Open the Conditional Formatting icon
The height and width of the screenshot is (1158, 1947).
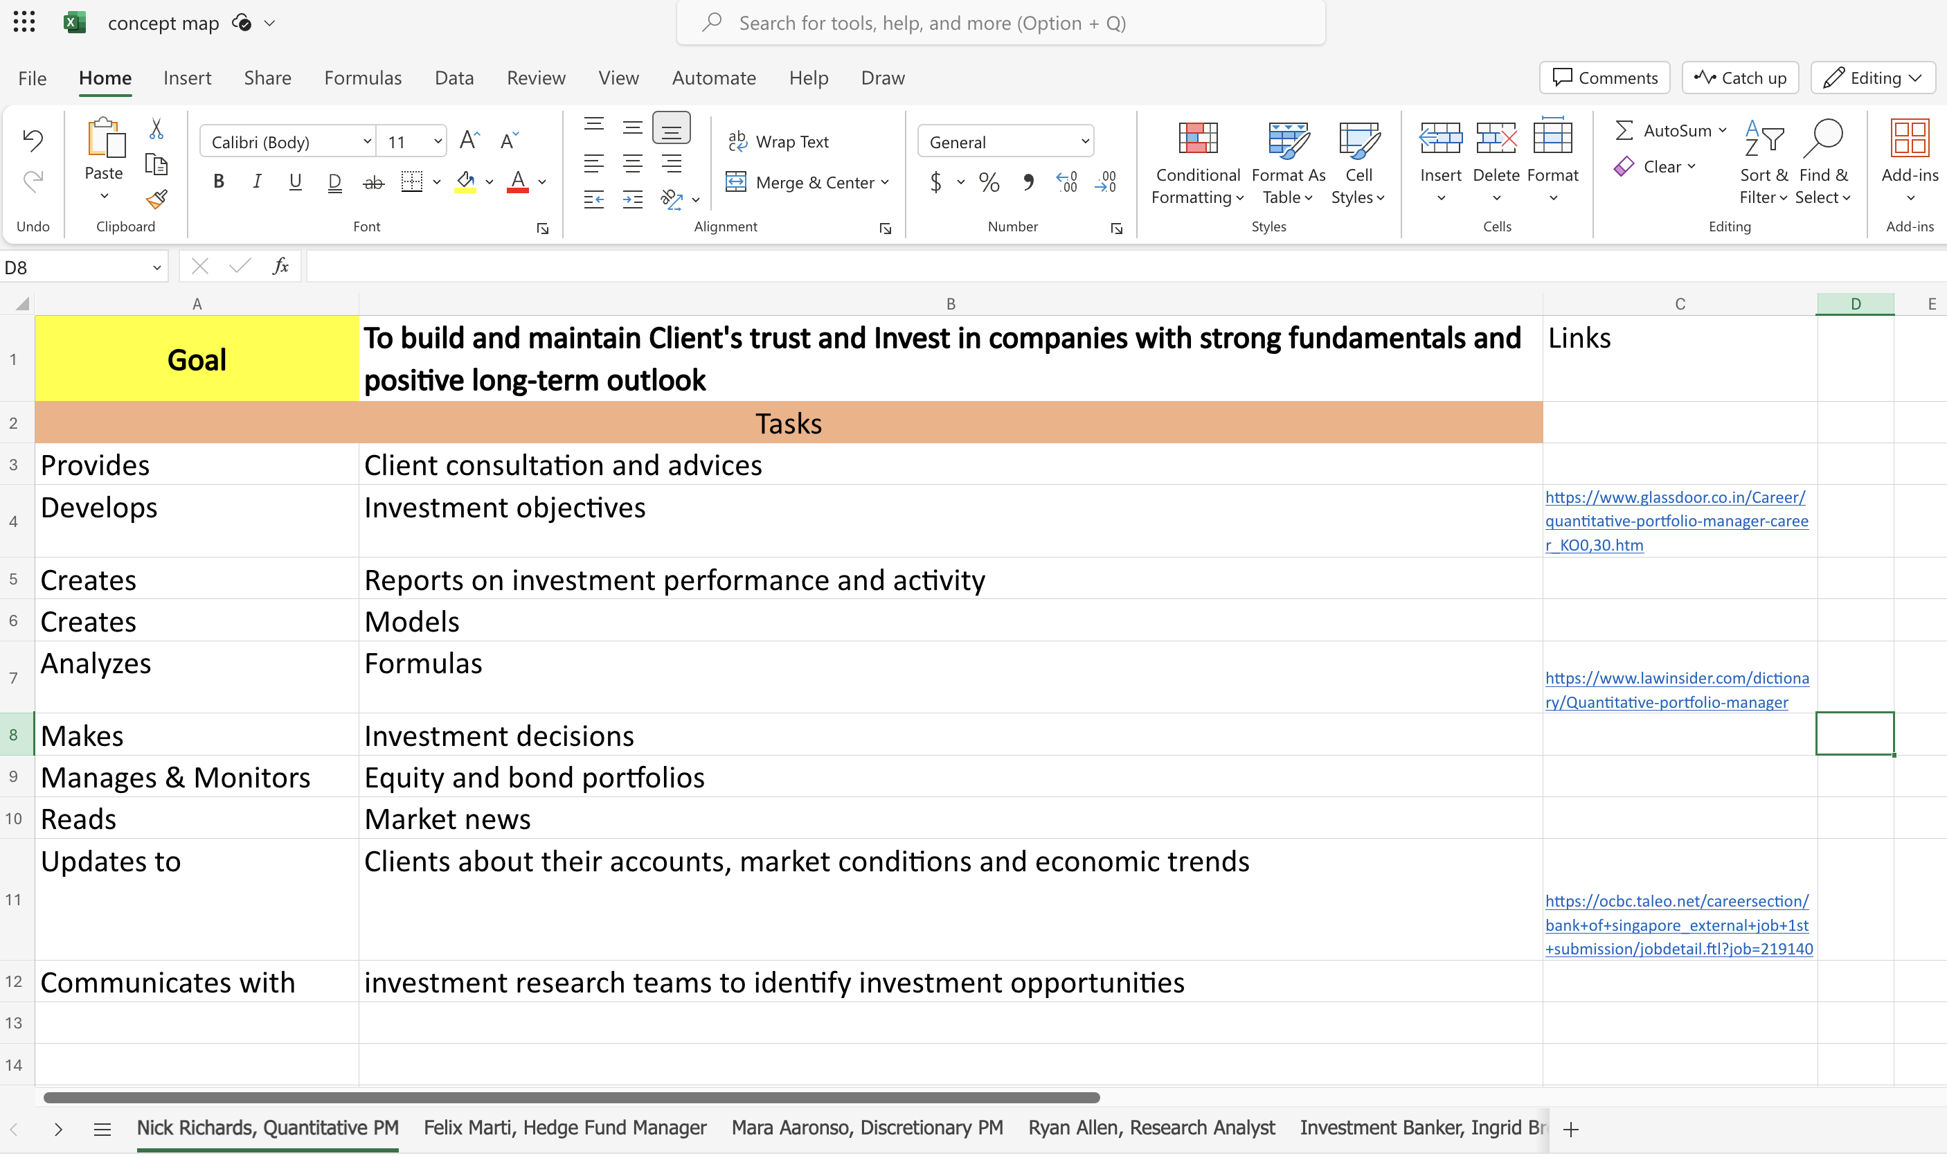coord(1196,161)
